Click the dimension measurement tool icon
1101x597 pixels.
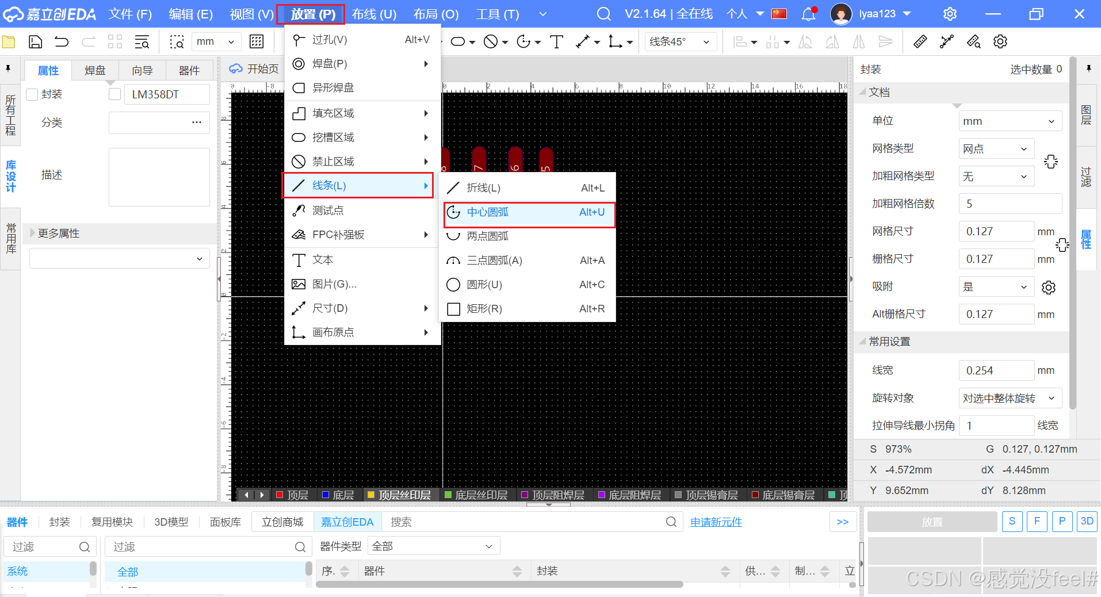pyautogui.click(x=583, y=41)
